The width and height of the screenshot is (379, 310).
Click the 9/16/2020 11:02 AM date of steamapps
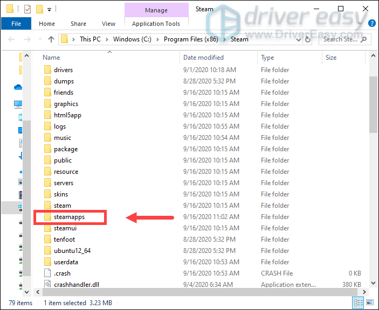click(211, 217)
